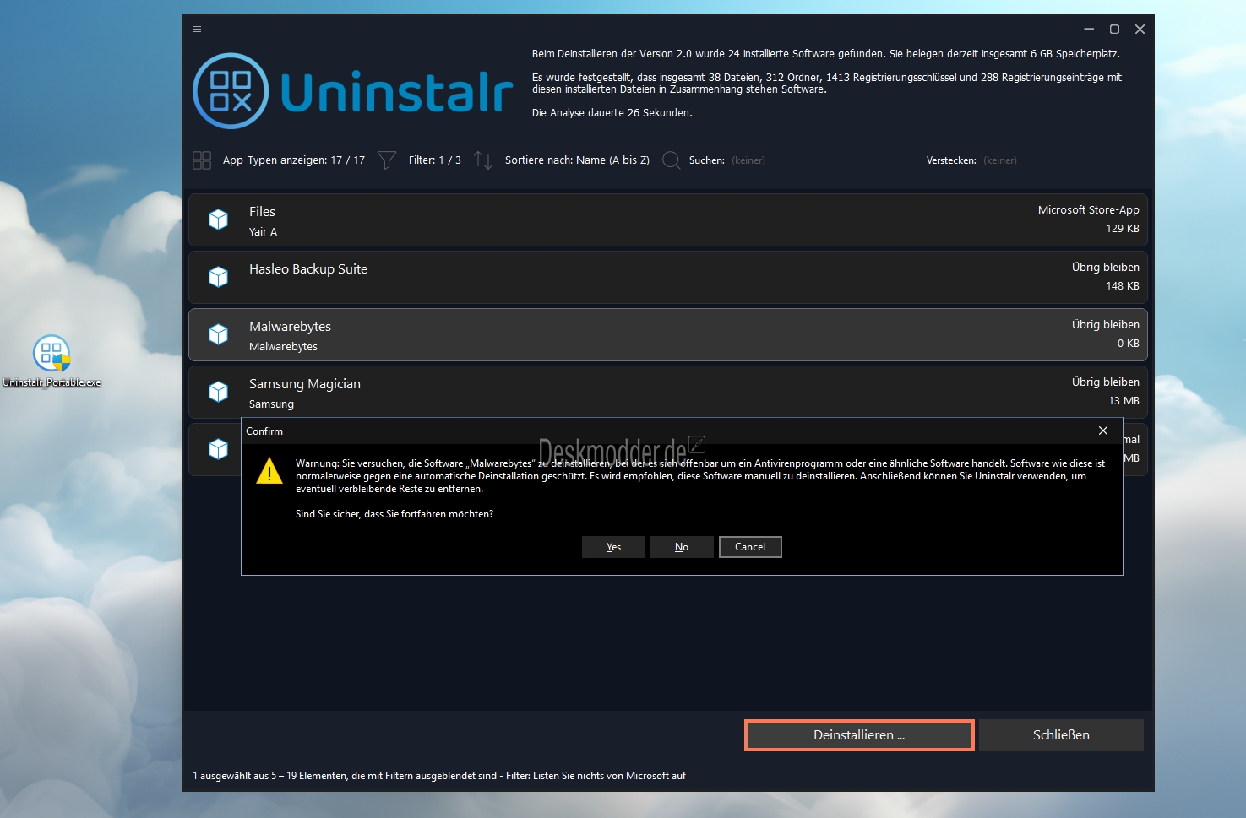Click the Files package icon

219,219
